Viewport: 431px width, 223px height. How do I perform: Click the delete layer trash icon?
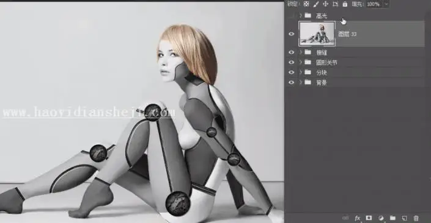[x=416, y=218]
